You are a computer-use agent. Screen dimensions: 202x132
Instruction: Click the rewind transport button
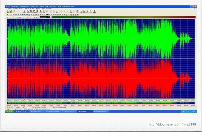pos(18,17)
